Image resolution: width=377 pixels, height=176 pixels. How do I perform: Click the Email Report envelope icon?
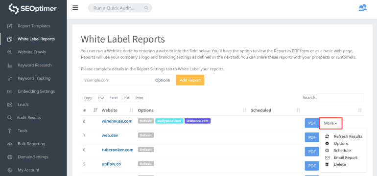[327, 157]
